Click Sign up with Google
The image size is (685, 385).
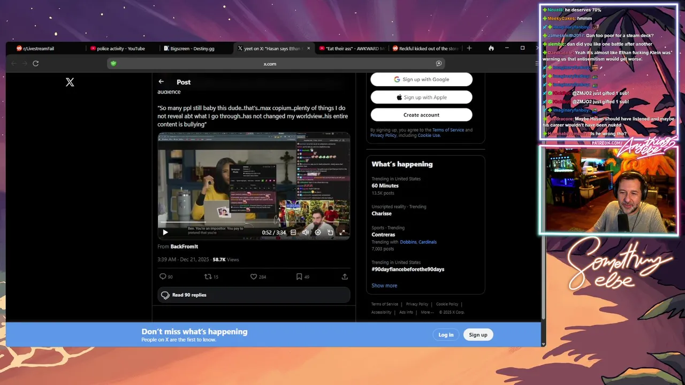pos(421,79)
